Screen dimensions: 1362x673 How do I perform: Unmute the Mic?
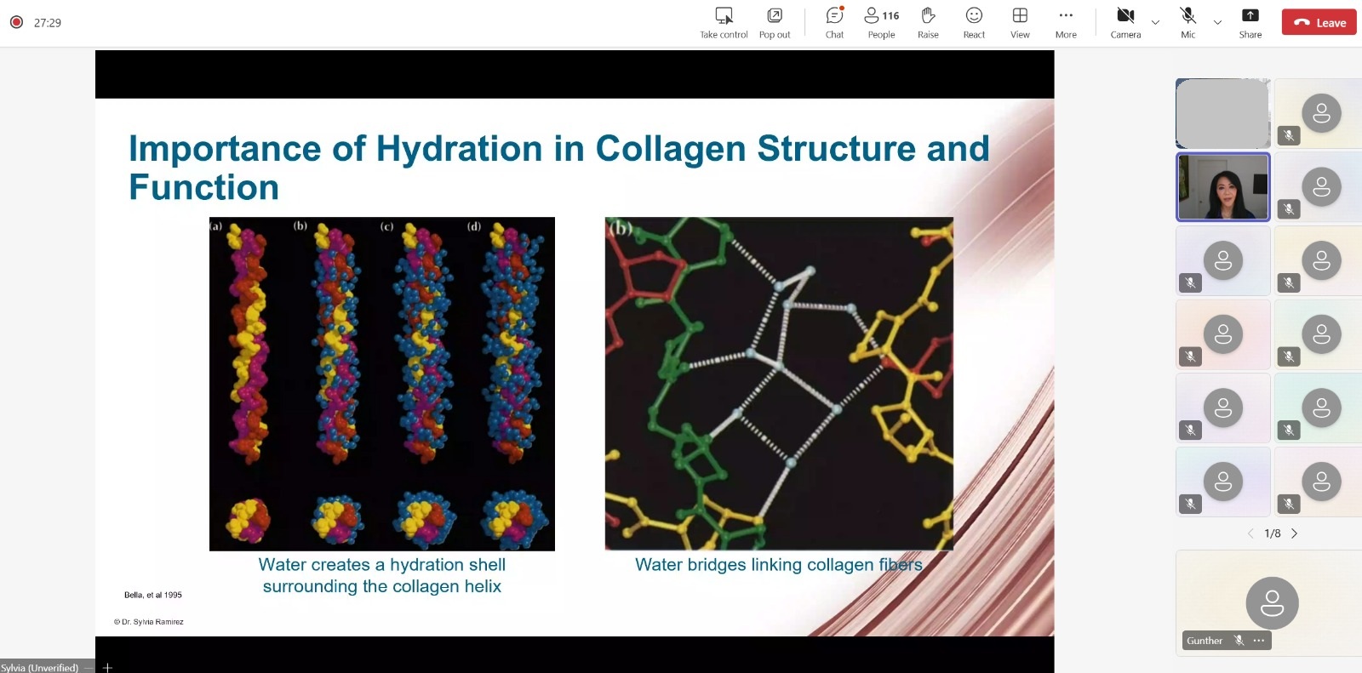1188,23
